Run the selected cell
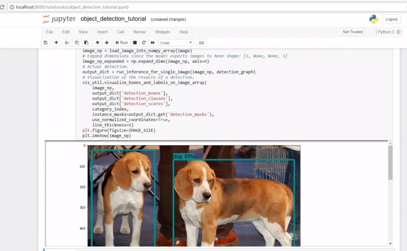Image resolution: width=407 pixels, height=251 pixels. (x=122, y=42)
